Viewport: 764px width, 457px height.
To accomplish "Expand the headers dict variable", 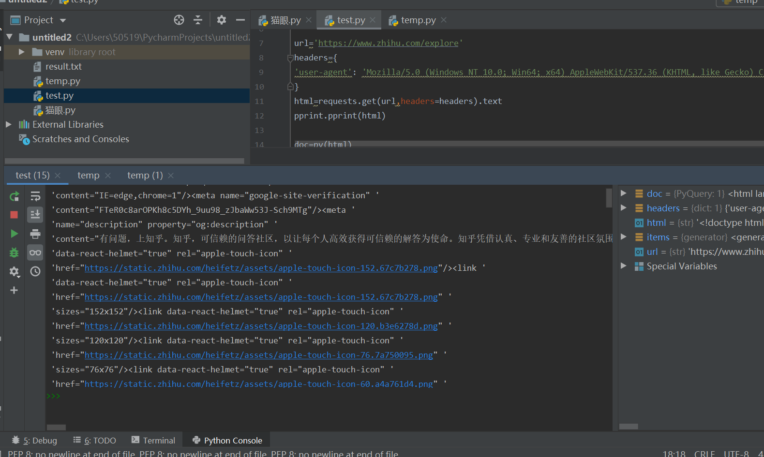I will click(x=624, y=208).
